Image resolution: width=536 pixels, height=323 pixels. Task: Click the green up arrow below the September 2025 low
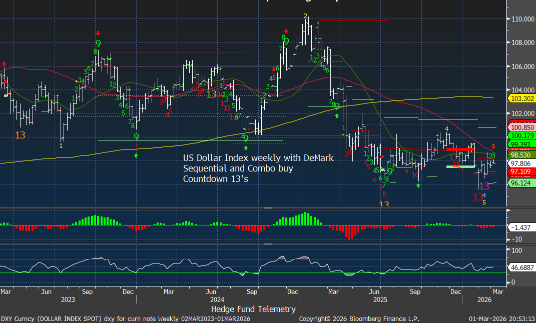coord(418,185)
